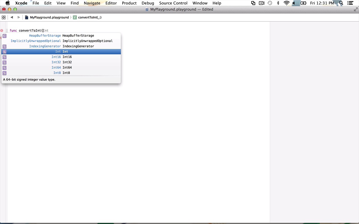Open the related items grid icon
The height and width of the screenshot is (224, 359).
(x=4, y=17)
